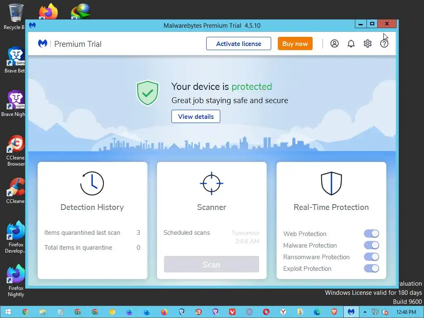Click the green protected shield icon
This screenshot has width=424, height=318.
pos(147,93)
